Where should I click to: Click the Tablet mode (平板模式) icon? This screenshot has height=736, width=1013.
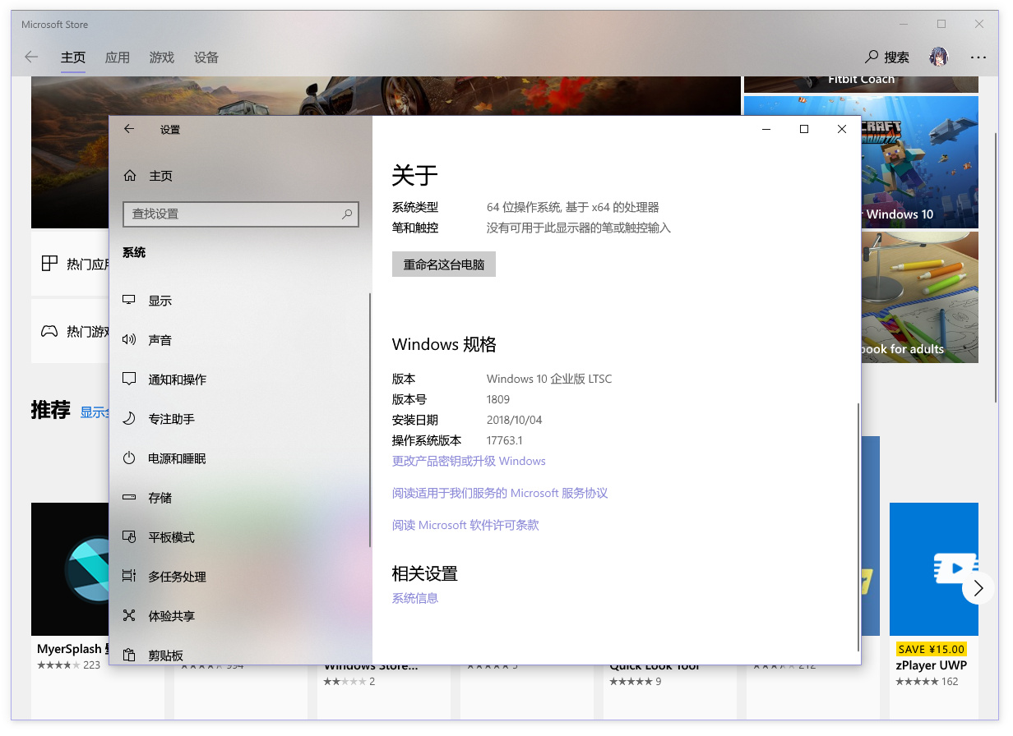(129, 537)
